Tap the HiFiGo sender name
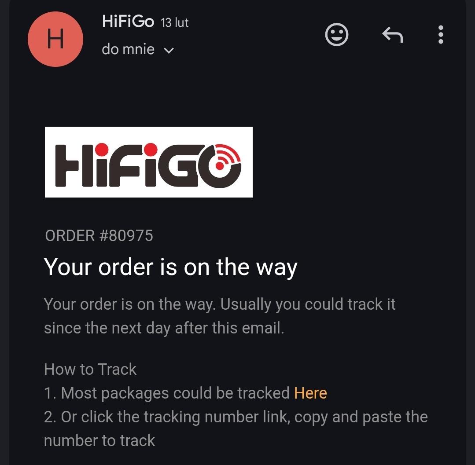Viewport: 475px width, 465px height. click(x=128, y=22)
